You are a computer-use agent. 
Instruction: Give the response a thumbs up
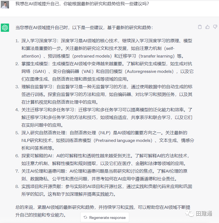208,27
